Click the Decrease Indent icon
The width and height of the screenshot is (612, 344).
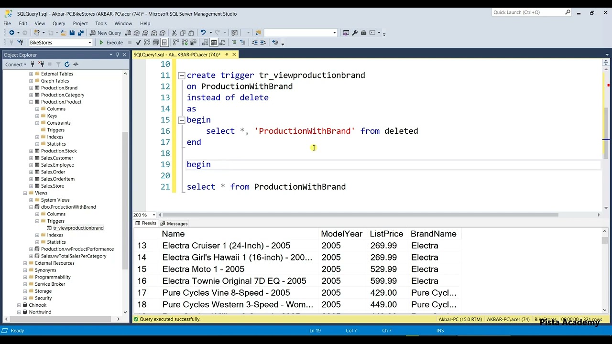coord(255,43)
